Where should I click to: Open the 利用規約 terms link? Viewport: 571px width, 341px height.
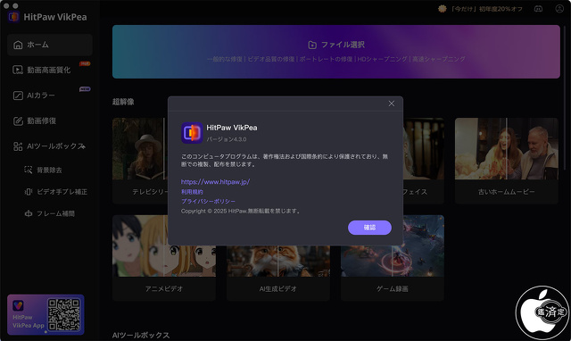pos(192,192)
